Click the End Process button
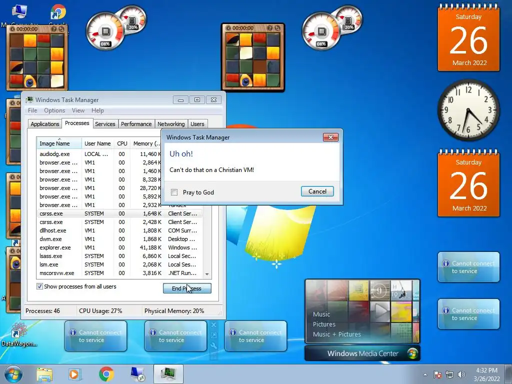 (187, 288)
